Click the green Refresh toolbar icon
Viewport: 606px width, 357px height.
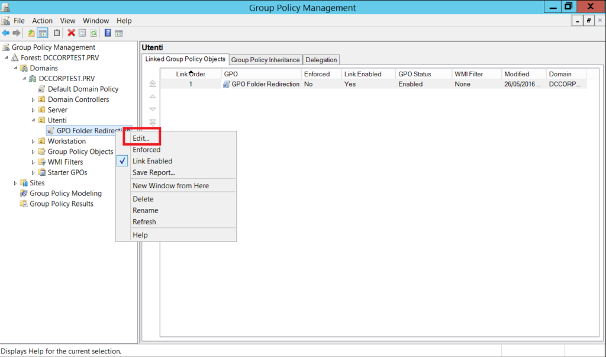(x=94, y=33)
